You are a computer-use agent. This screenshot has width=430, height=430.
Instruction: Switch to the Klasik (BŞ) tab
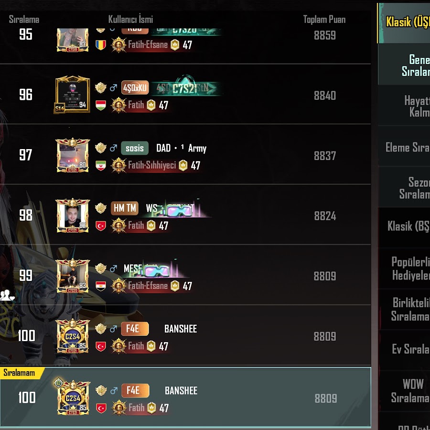(404, 226)
